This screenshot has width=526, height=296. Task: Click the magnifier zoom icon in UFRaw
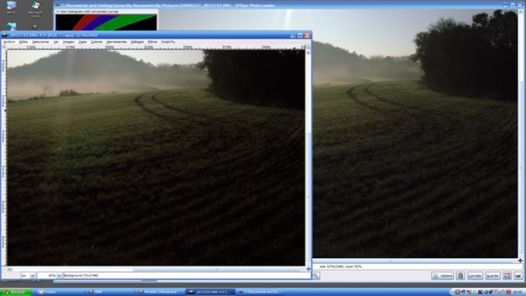coord(316,276)
